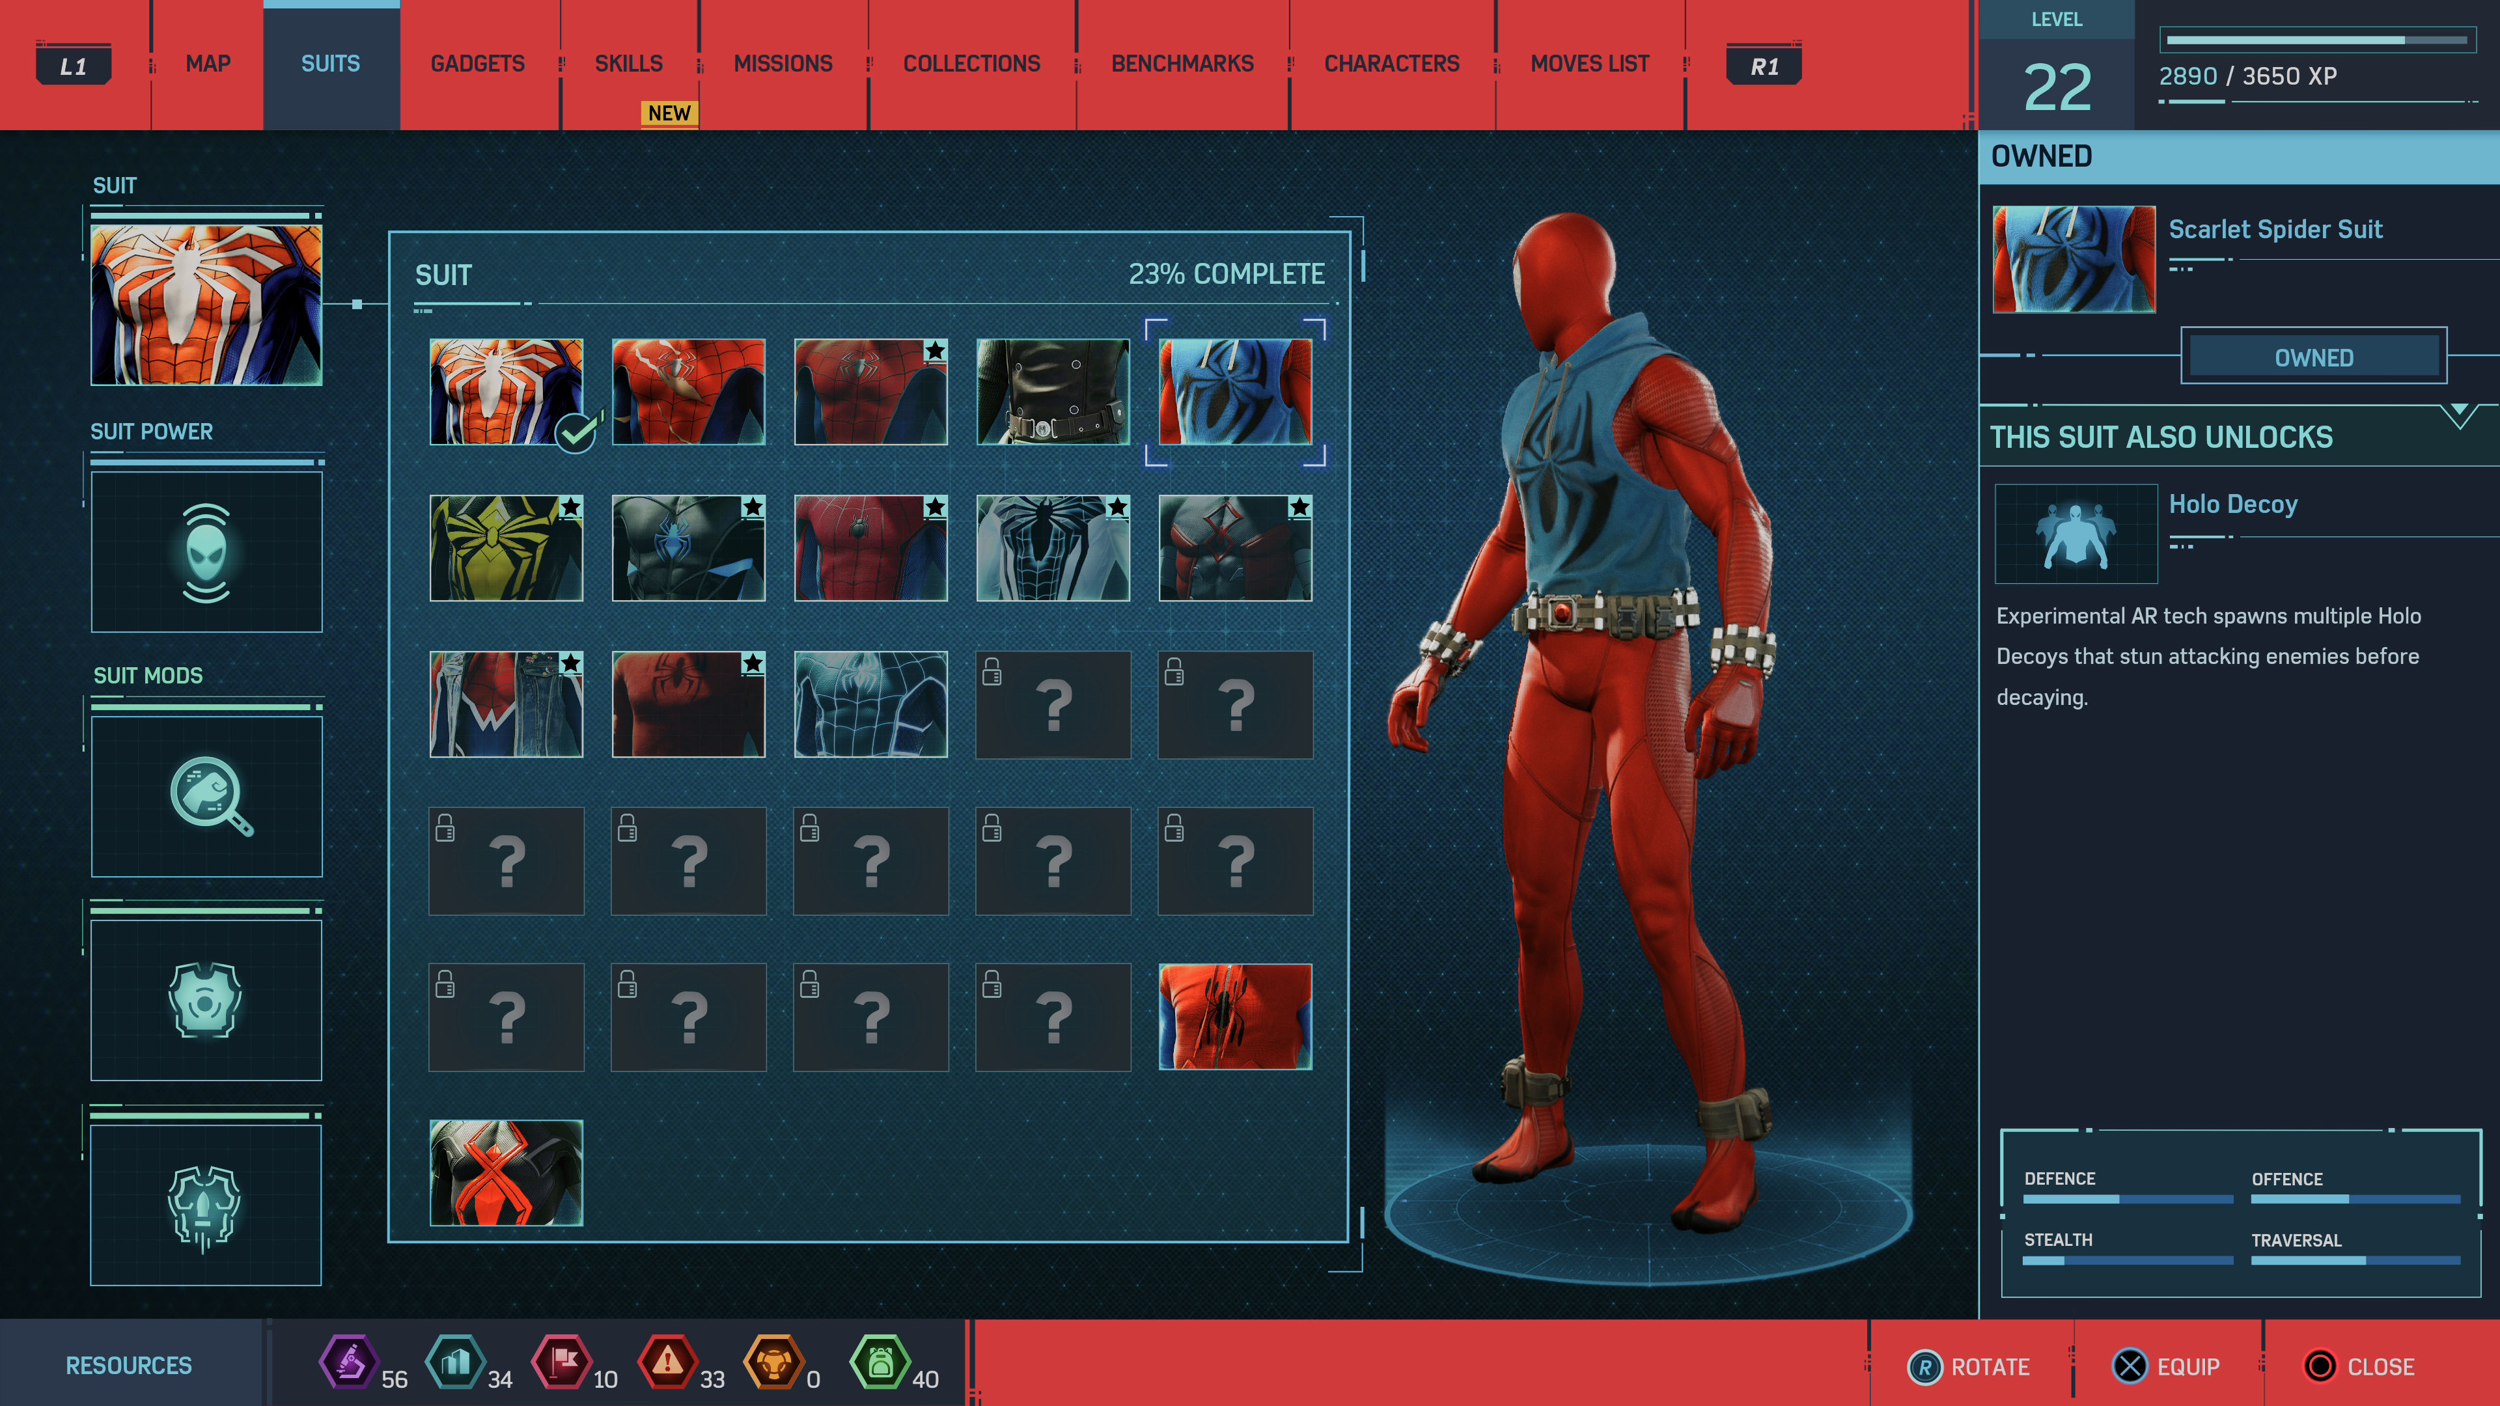The width and height of the screenshot is (2500, 1406).
Task: Select the cracked classic damaged suit thumbnail
Action: [689, 392]
